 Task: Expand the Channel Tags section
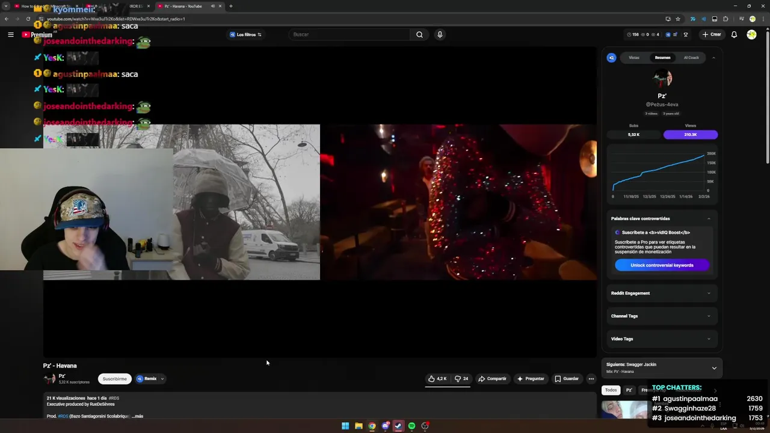coord(662,316)
